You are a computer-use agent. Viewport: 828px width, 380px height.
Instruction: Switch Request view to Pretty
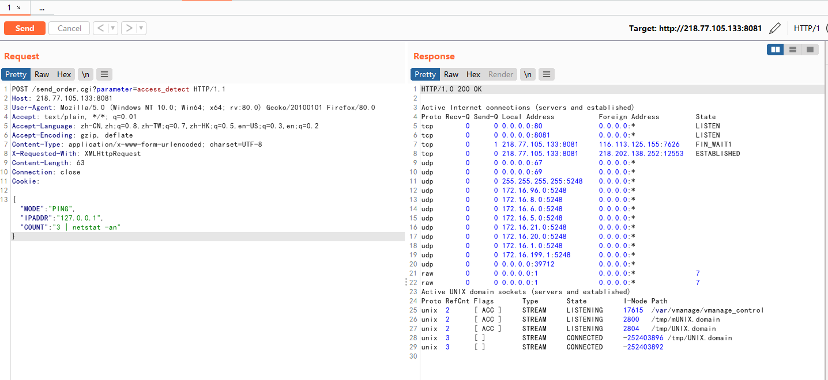tap(16, 74)
